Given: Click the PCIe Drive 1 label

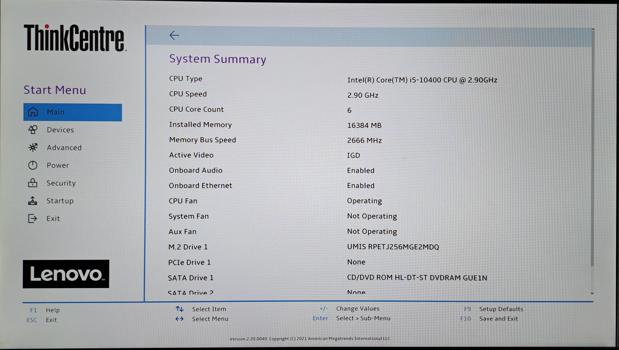Looking at the screenshot, I should point(190,262).
